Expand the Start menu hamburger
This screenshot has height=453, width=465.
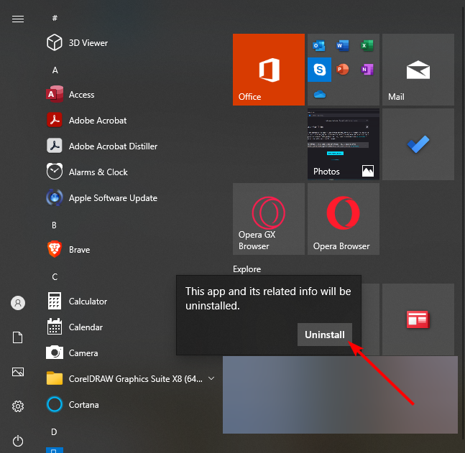18,19
